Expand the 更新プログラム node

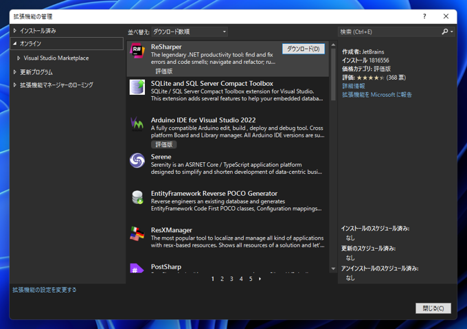click(15, 72)
